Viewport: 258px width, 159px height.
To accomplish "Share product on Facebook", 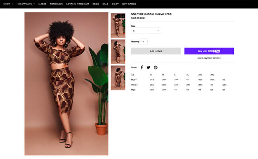I will (x=142, y=67).
